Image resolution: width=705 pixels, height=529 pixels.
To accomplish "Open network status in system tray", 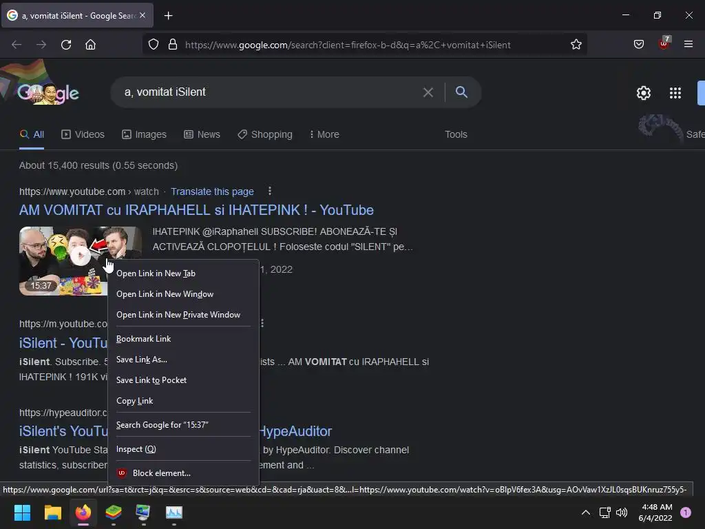I will click(604, 512).
